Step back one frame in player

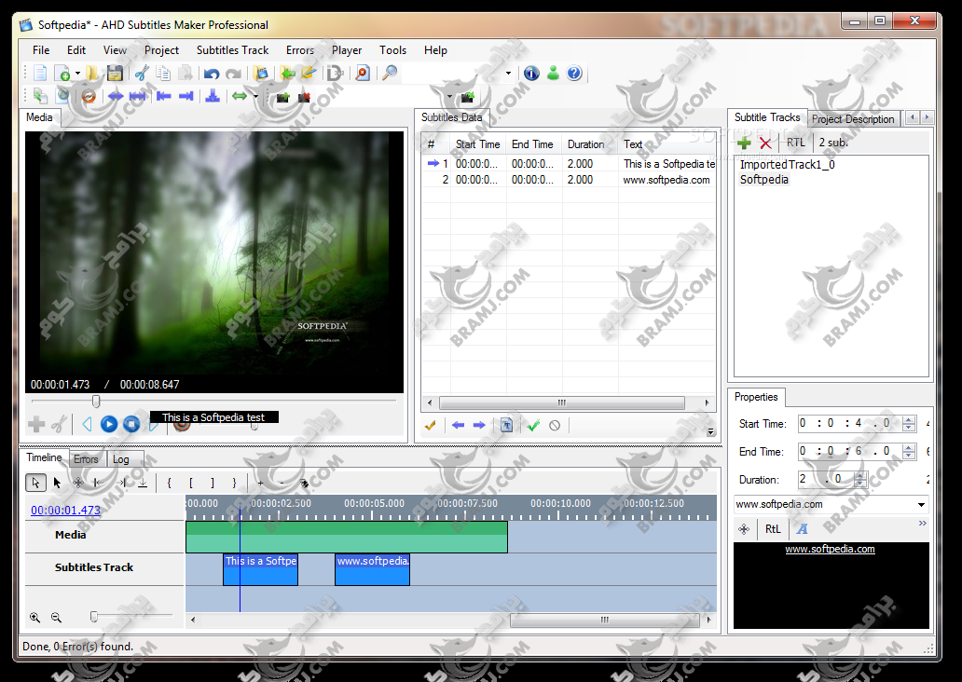point(87,424)
